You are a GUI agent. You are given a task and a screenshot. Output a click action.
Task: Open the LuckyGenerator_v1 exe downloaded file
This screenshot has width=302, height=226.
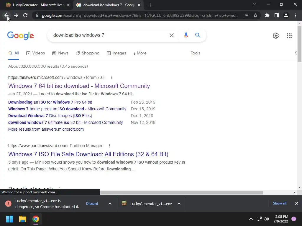pyautogui.click(x=147, y=204)
